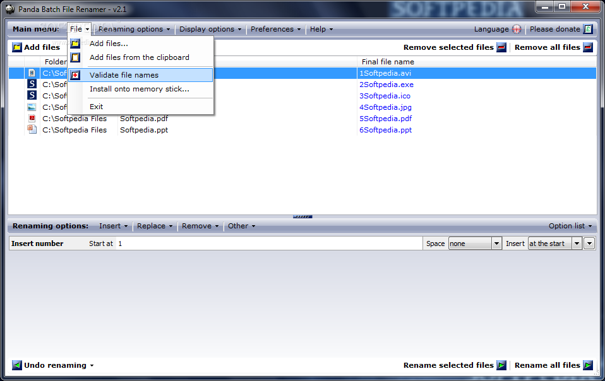Image resolution: width=605 pixels, height=381 pixels.
Task: Click Remove selected files button
Action: pos(455,47)
